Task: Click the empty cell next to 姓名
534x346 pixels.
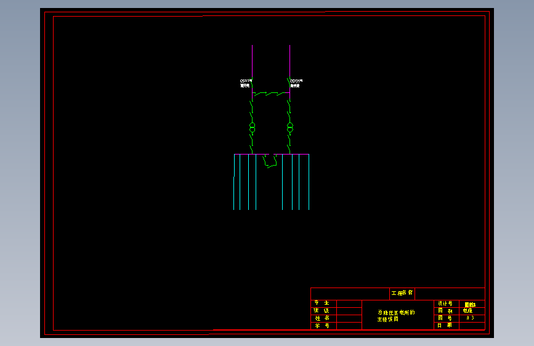Action: coord(349,318)
